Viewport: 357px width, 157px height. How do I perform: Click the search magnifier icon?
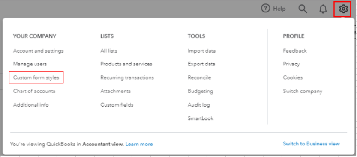point(303,9)
